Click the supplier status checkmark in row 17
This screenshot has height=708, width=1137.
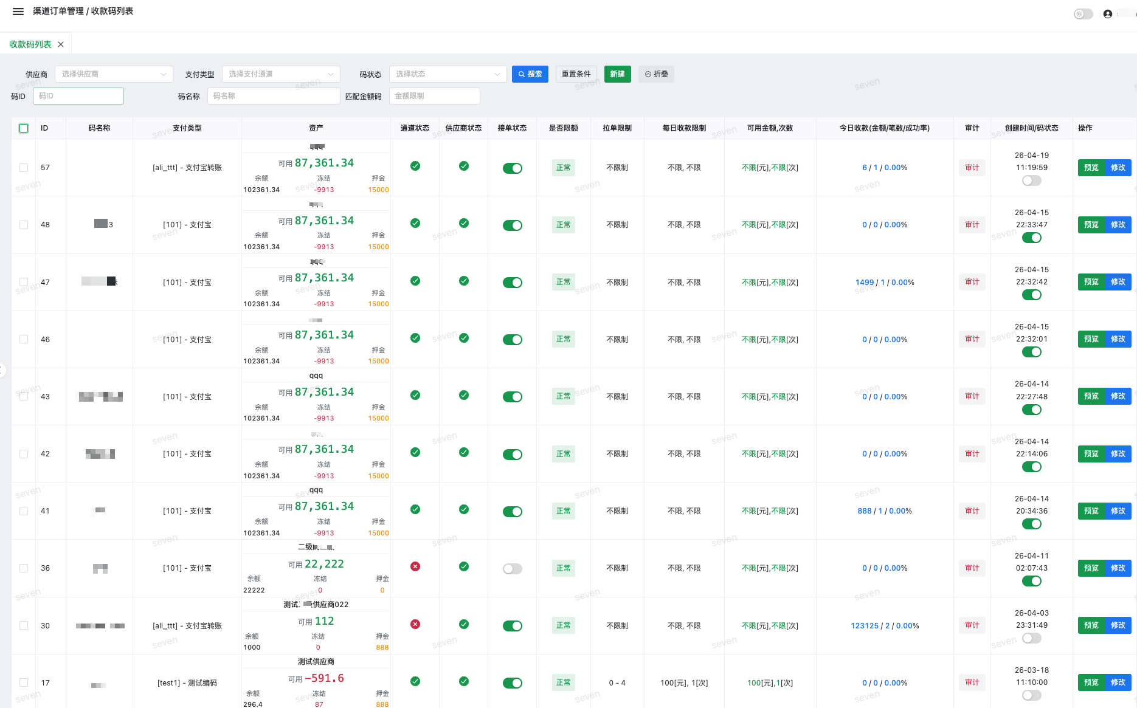[x=464, y=681]
